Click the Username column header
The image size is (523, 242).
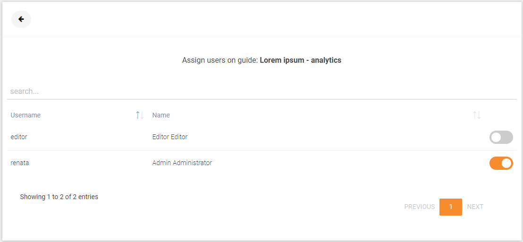click(25, 115)
